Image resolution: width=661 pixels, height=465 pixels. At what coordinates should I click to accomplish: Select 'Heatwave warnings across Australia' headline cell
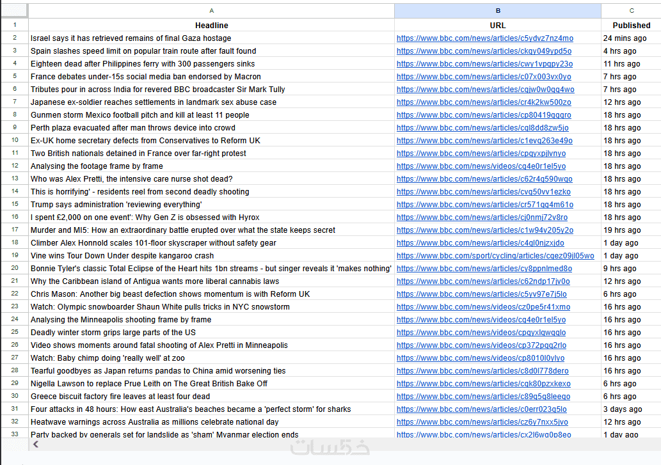tap(211, 422)
